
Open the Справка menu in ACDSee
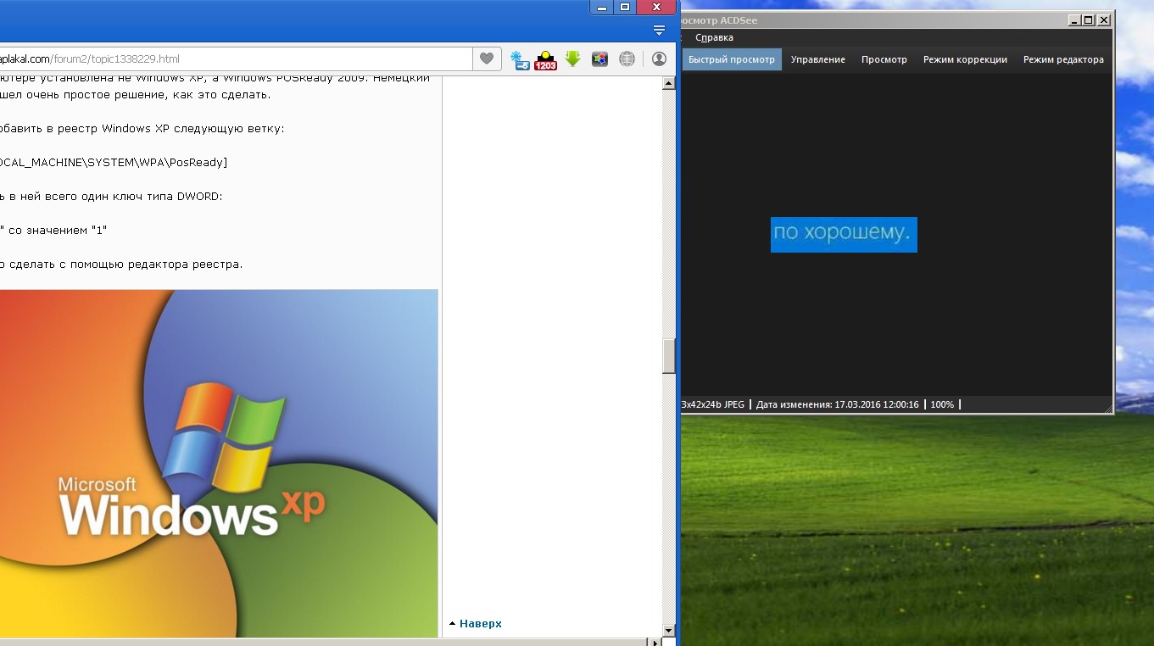tap(714, 37)
